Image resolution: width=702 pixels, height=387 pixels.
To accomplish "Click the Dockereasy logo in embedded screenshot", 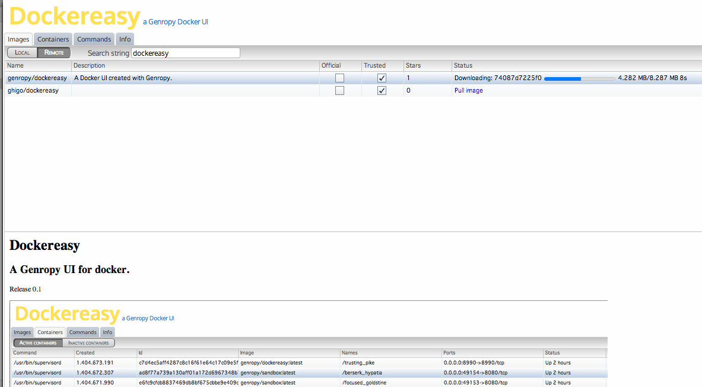I will [x=67, y=313].
